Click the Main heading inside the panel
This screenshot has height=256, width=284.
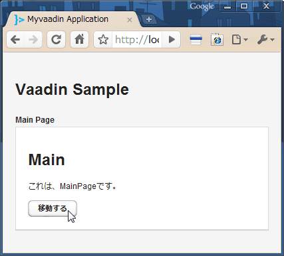(x=47, y=159)
